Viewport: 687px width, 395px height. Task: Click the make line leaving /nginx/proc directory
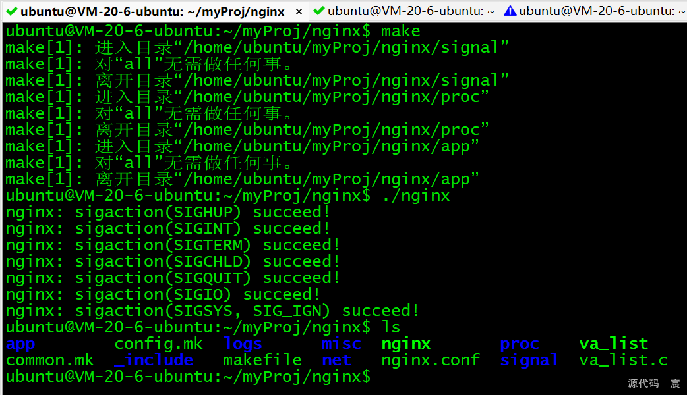247,130
